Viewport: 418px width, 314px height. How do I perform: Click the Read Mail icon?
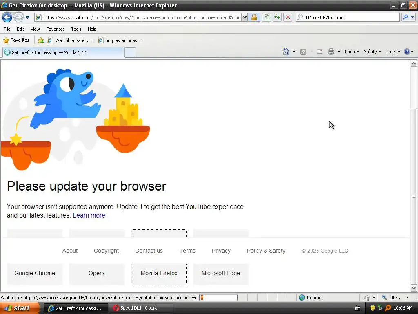(320, 52)
